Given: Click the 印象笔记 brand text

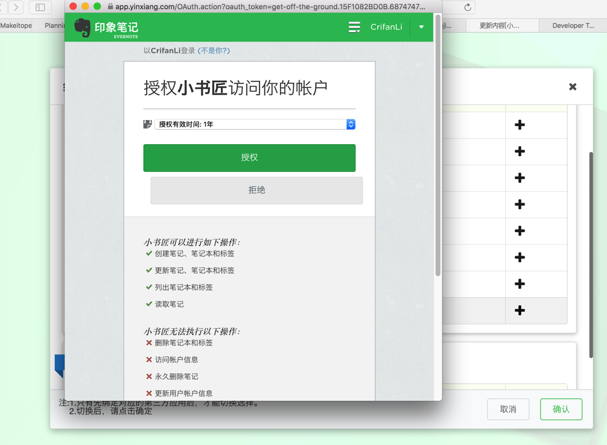Looking at the screenshot, I should click(x=116, y=28).
